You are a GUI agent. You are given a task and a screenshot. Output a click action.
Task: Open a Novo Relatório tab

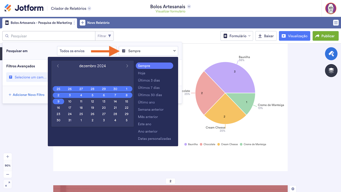(x=95, y=23)
